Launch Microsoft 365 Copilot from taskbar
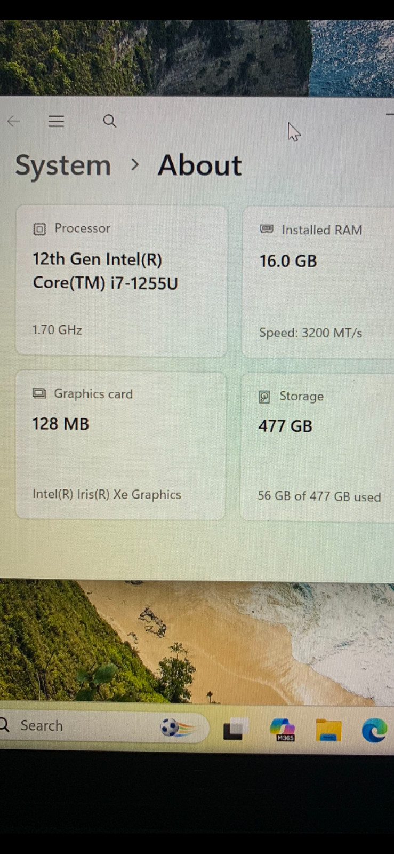Image resolution: width=394 pixels, height=854 pixels. pyautogui.click(x=283, y=730)
